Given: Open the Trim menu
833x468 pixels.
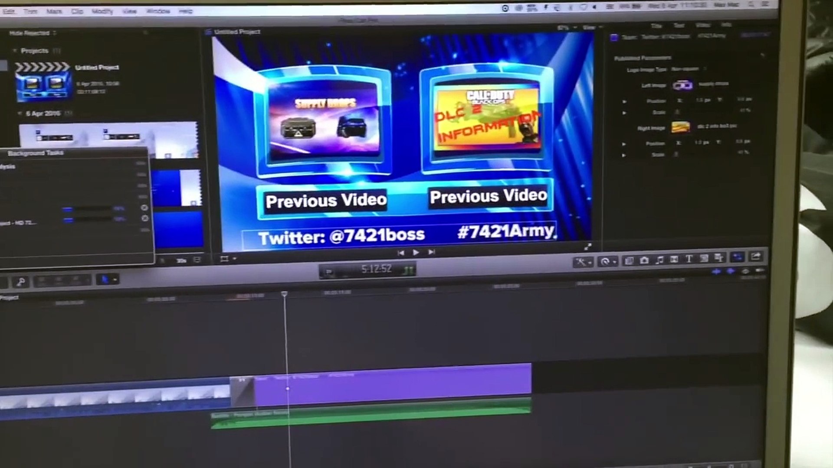Looking at the screenshot, I should coord(30,11).
